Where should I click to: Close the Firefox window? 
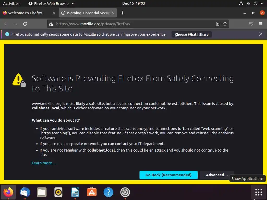262,13
